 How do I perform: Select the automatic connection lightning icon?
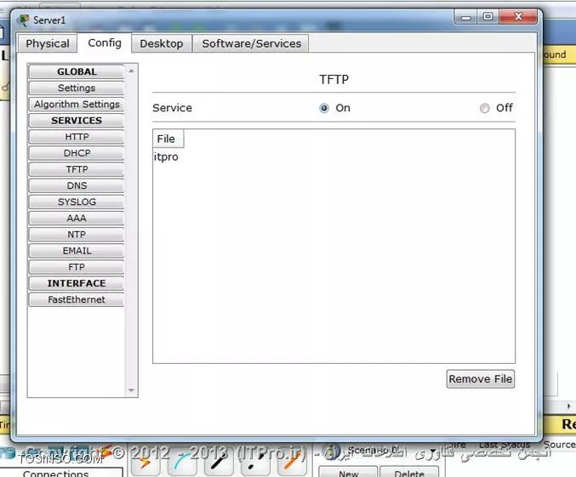pyautogui.click(x=145, y=463)
